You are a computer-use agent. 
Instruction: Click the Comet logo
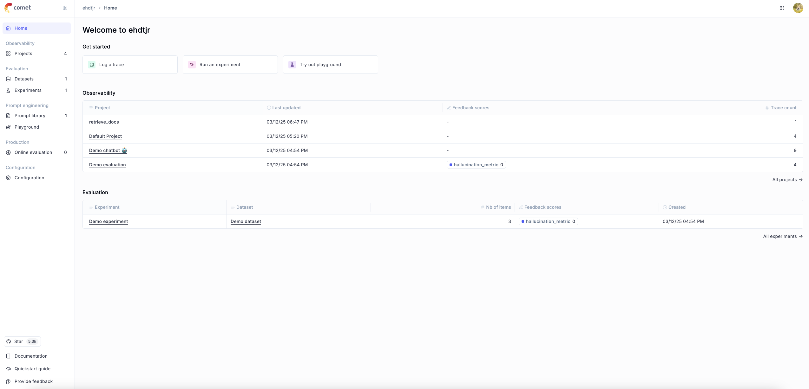[18, 8]
